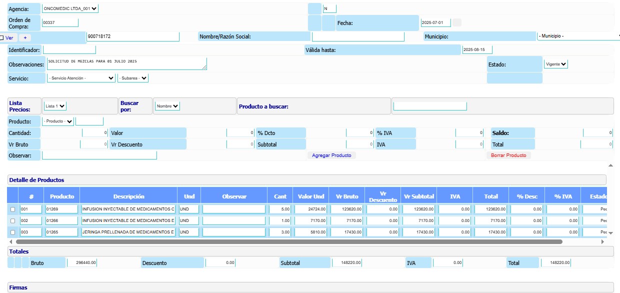
Task: Open the Lista Precios dropdown
Action: [55, 106]
